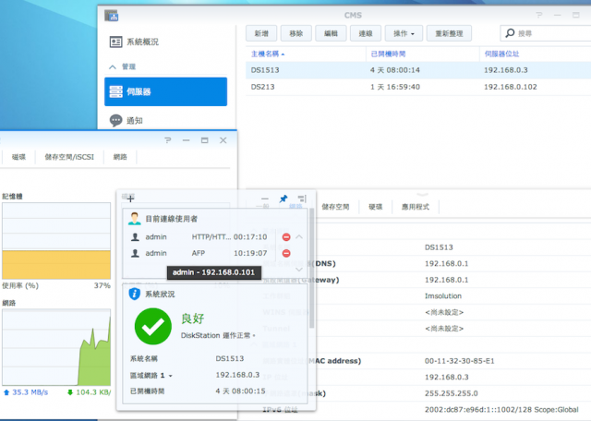Open 通知 in the CMS sidebar
Viewport: 591px width, 421px height.
127,121
